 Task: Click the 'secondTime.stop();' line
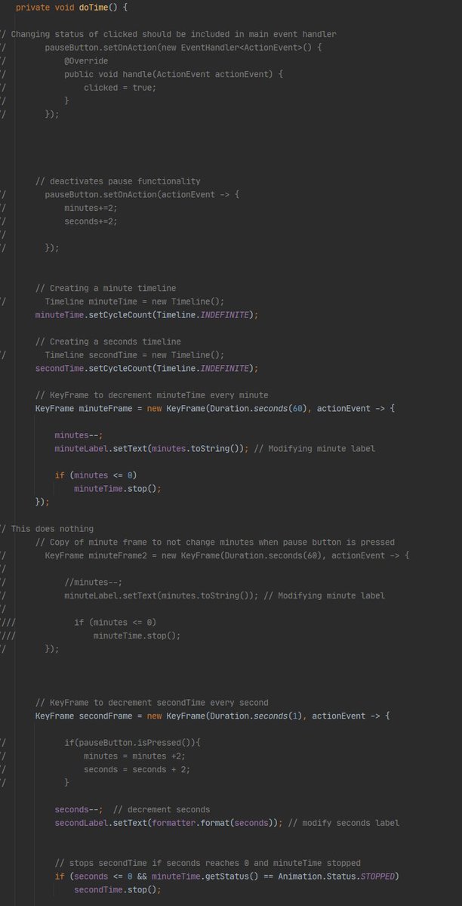[x=118, y=889]
